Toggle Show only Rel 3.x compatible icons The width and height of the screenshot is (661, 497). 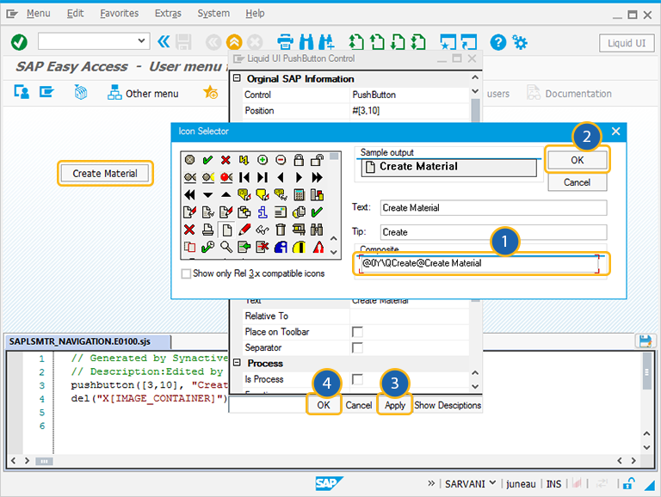click(186, 273)
